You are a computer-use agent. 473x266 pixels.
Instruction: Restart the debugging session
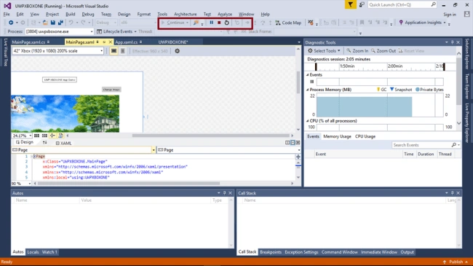[227, 23]
